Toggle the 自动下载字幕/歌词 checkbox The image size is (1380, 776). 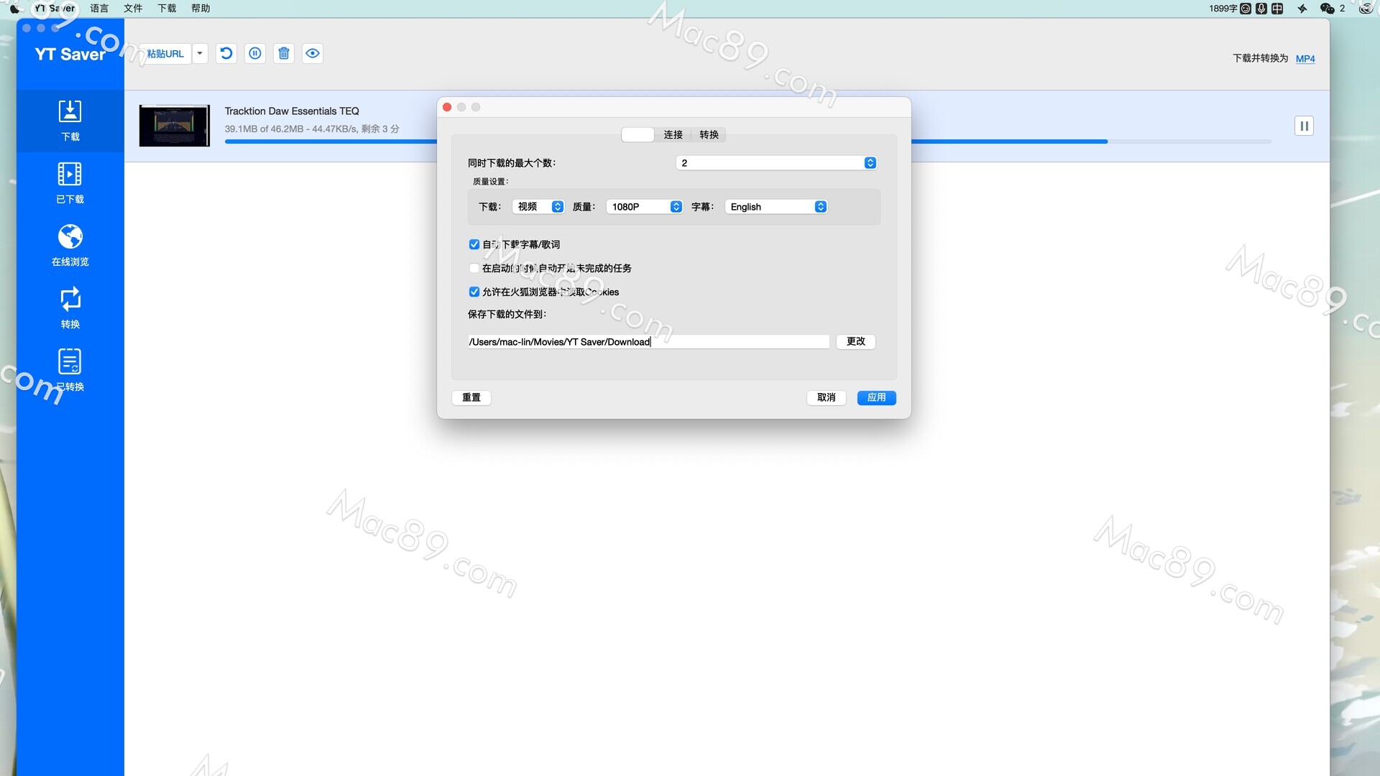[x=475, y=244]
